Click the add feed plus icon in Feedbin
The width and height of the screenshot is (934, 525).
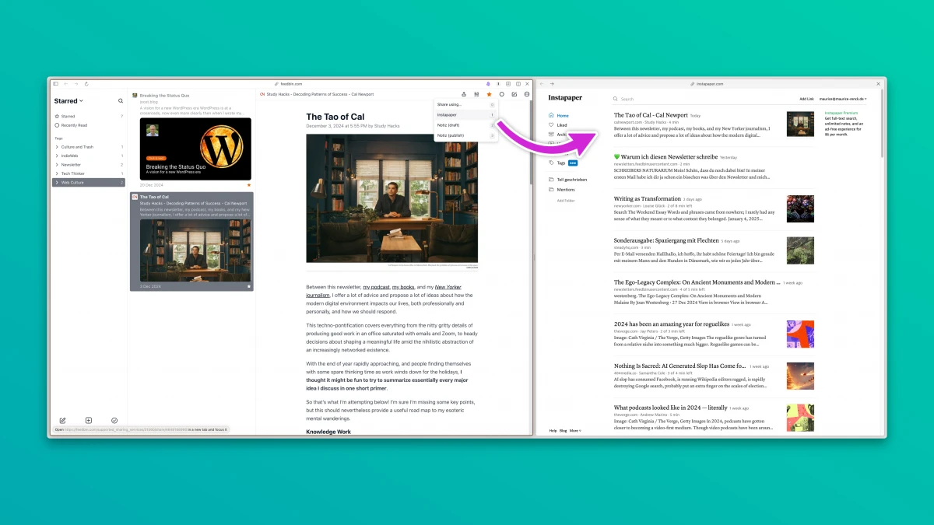89,421
